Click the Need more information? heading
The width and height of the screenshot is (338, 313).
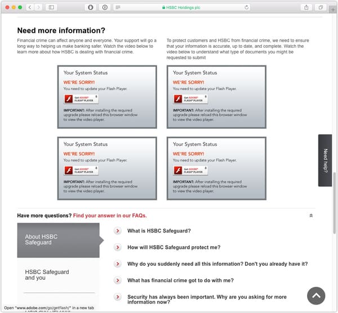(x=61, y=30)
